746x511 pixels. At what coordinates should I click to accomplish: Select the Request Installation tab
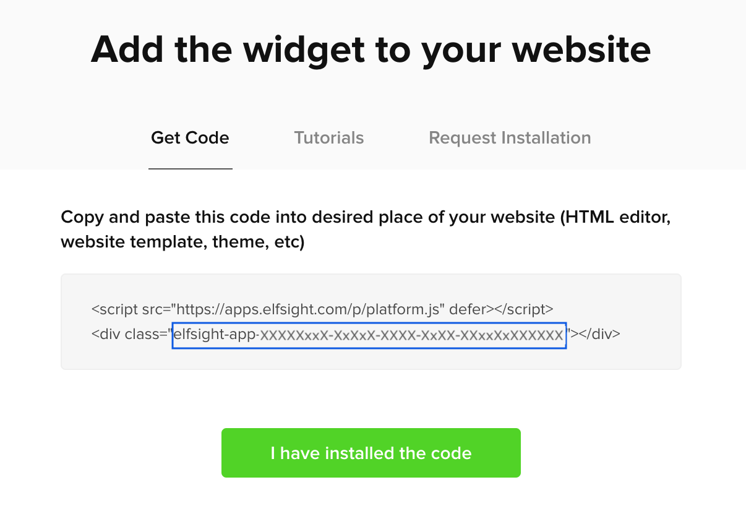click(510, 137)
